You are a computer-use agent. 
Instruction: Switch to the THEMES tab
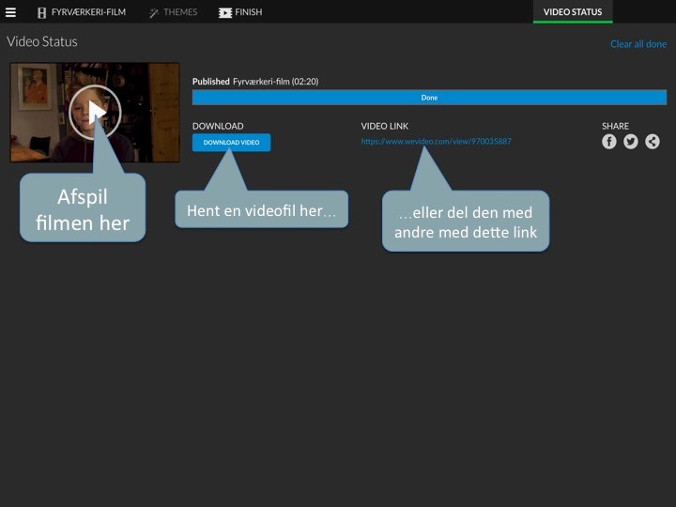click(x=174, y=12)
